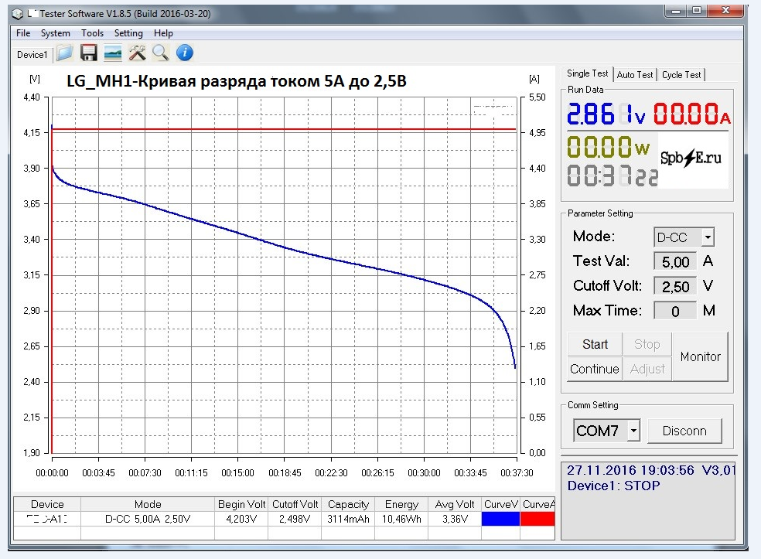Switch to the Cycle Test tab
This screenshot has width=761, height=559.
pos(681,75)
